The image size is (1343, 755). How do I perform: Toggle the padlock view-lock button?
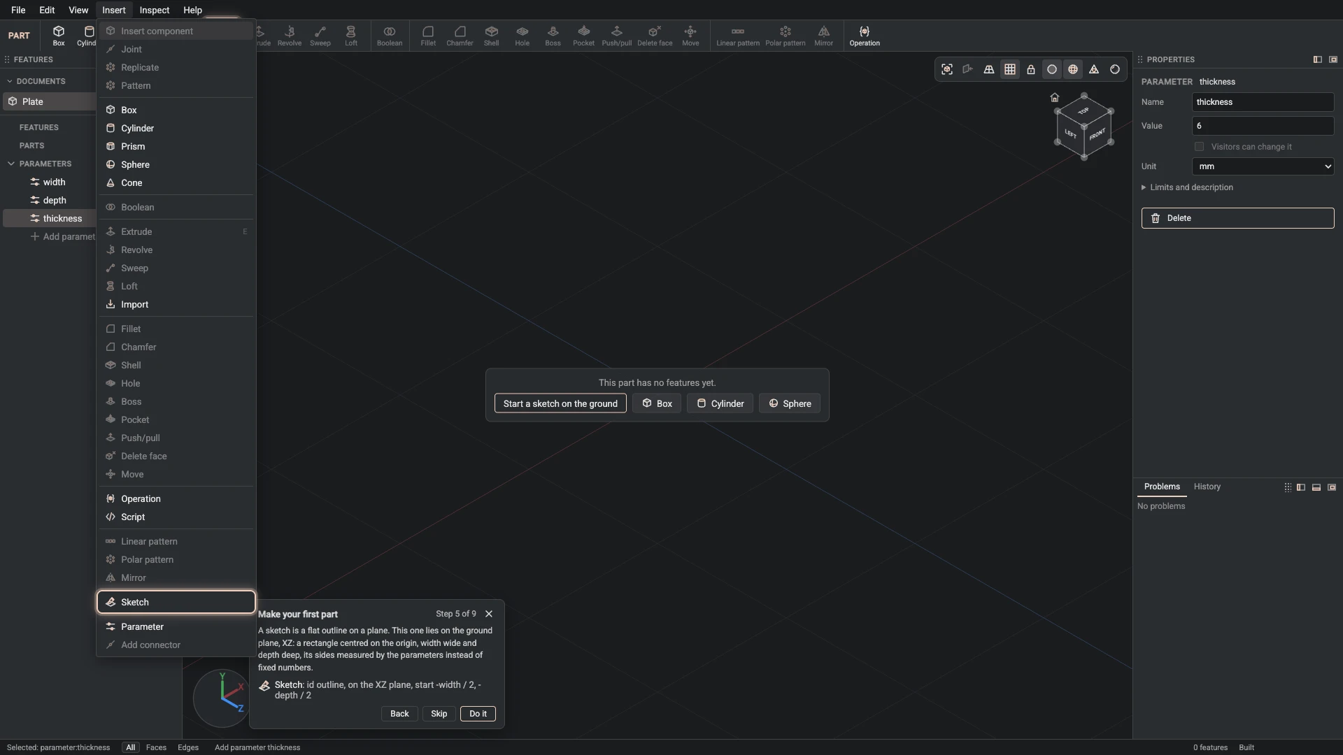click(x=1031, y=69)
